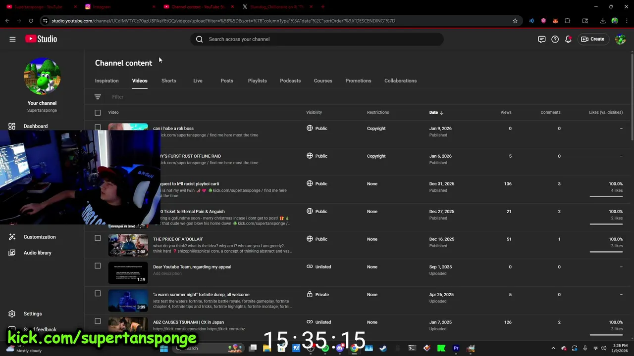
Task: Open THE PRICE OF A 'DOLLAR' thumbnail
Action: point(128,245)
